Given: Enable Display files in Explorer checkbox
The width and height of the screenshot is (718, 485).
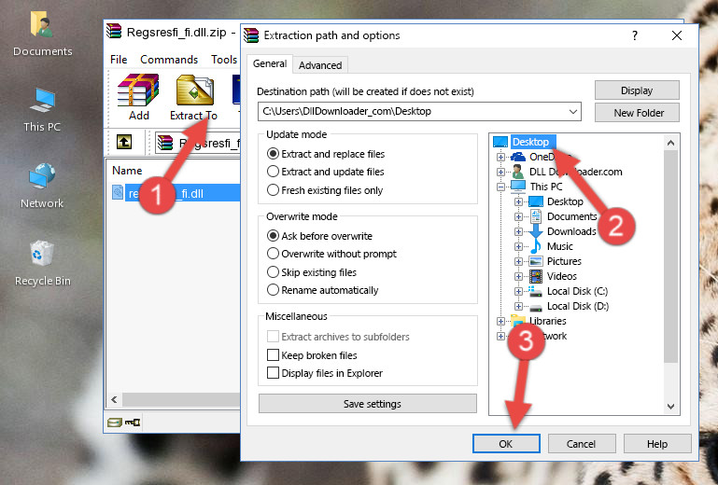Looking at the screenshot, I should pos(273,373).
